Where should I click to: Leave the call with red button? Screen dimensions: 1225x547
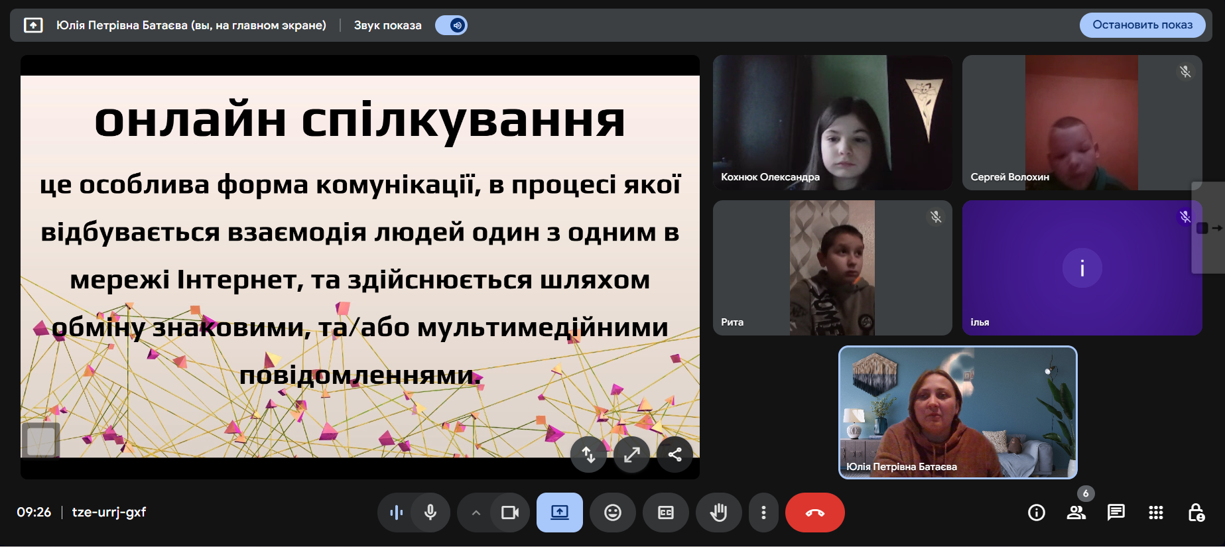[814, 513]
